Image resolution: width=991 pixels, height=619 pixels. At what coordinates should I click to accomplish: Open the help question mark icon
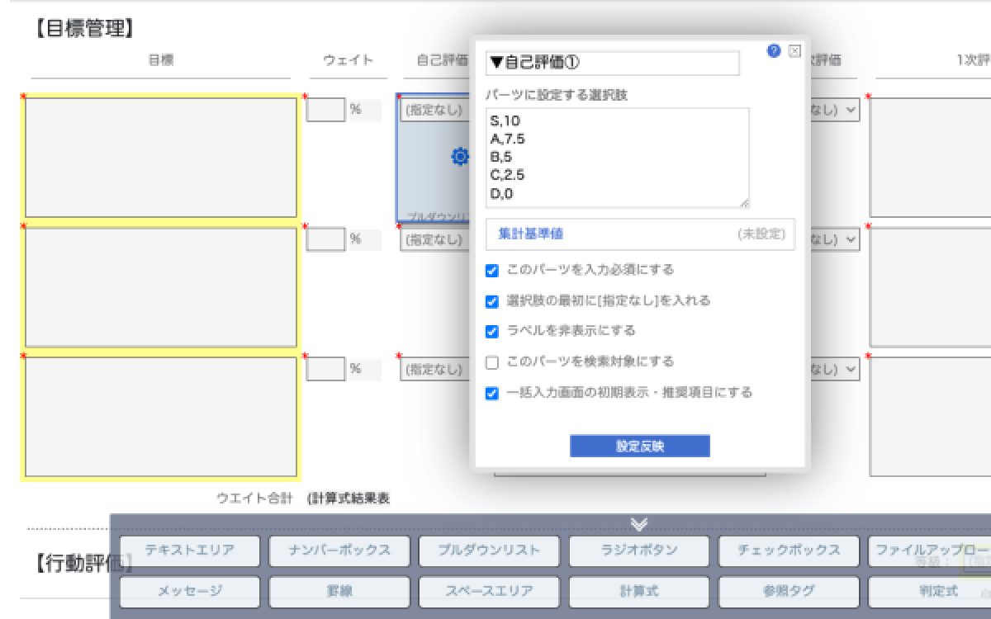point(773,51)
